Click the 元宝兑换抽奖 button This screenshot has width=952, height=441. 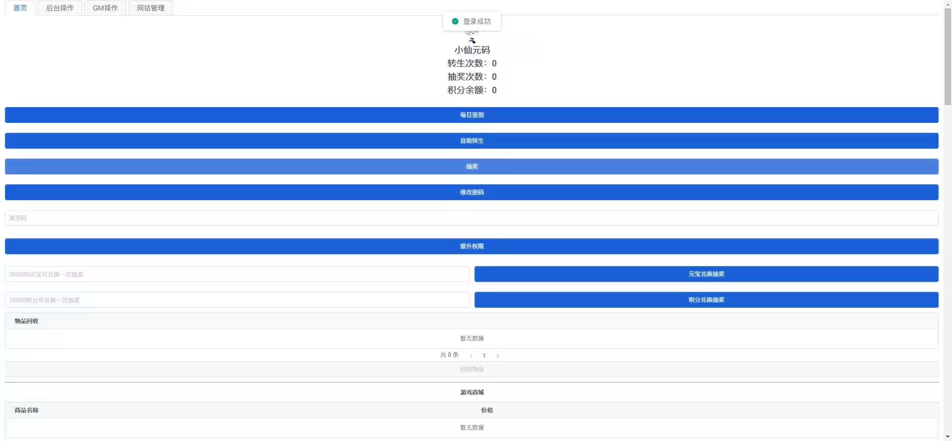pos(707,274)
